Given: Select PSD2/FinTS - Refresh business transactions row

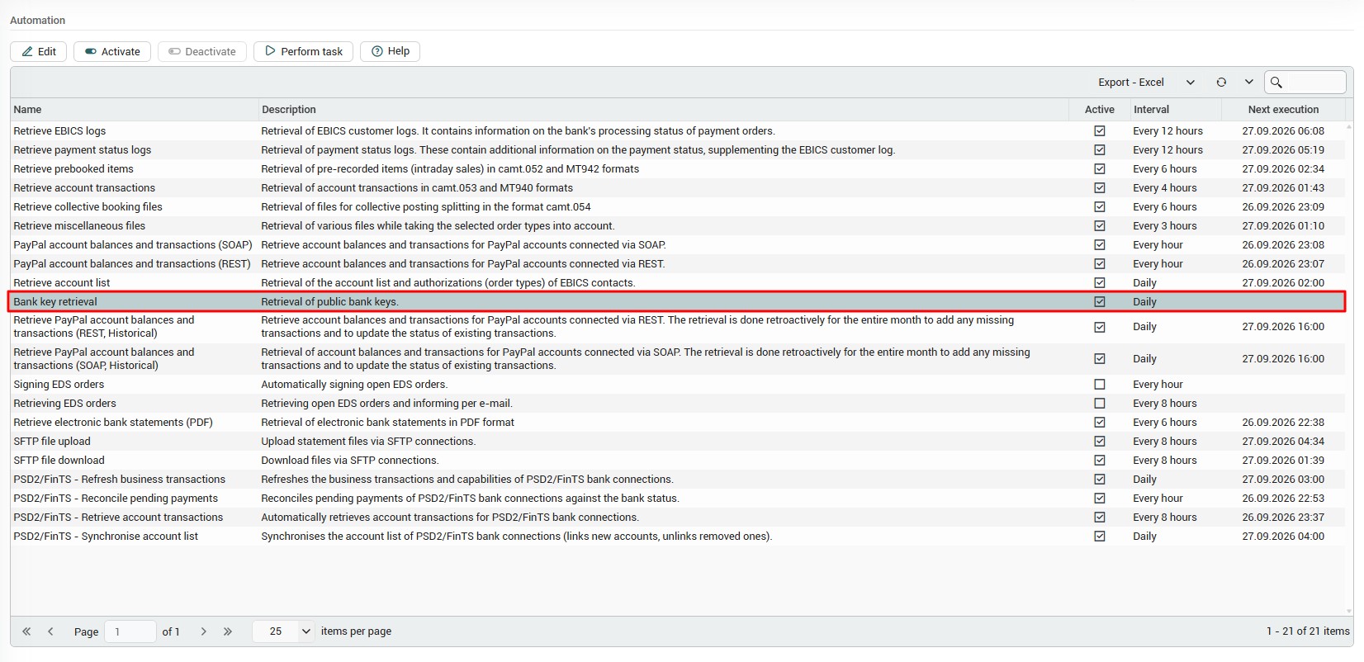Looking at the screenshot, I should point(678,480).
